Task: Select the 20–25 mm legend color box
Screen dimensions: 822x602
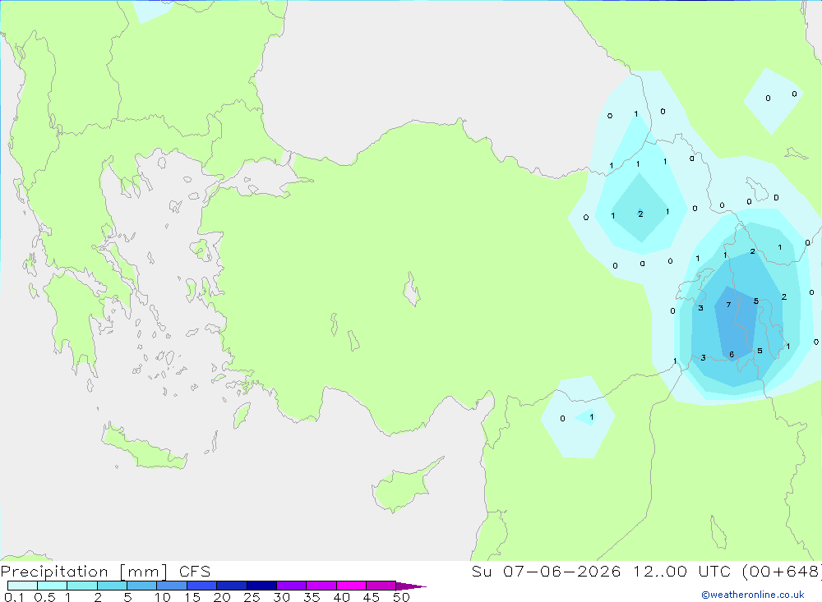Action: coord(232,586)
